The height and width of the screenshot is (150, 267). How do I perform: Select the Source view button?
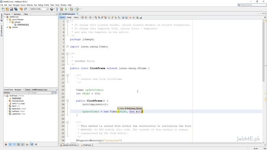tap(62, 17)
